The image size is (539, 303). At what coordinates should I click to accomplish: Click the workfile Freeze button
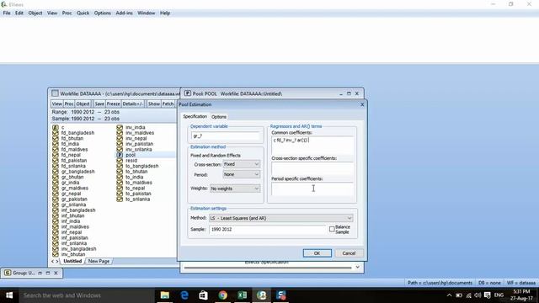[x=113, y=104]
